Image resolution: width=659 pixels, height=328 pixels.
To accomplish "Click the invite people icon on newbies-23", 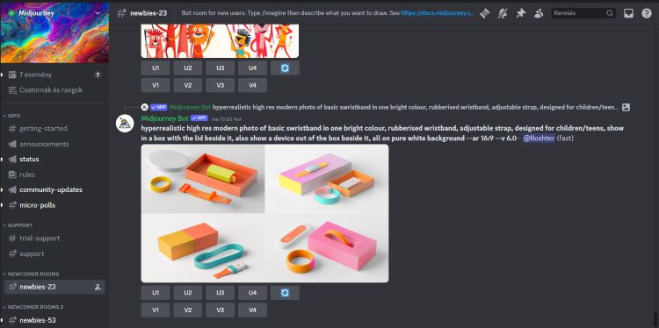I will click(98, 287).
